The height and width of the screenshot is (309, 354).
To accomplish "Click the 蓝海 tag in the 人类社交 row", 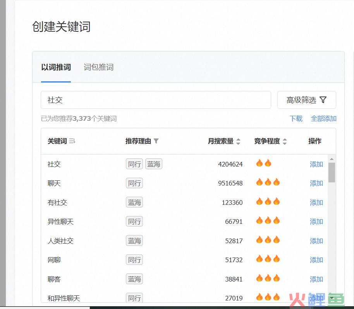I will (134, 241).
